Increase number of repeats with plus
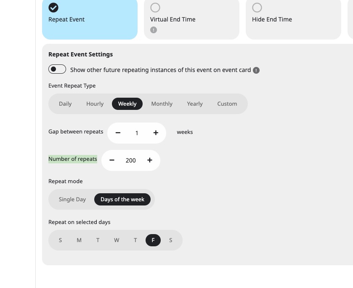This screenshot has width=353, height=288. pos(150,160)
